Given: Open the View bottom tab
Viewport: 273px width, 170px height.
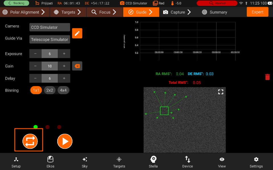Looking at the screenshot, I should (x=222, y=162).
